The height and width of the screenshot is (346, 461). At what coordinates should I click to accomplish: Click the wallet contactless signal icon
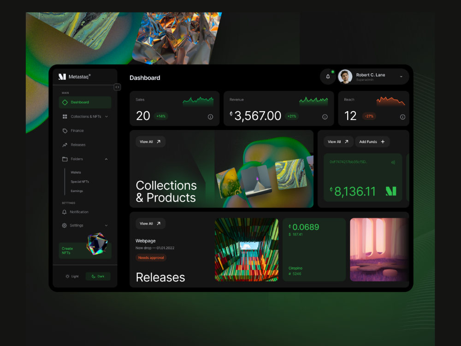tap(393, 162)
